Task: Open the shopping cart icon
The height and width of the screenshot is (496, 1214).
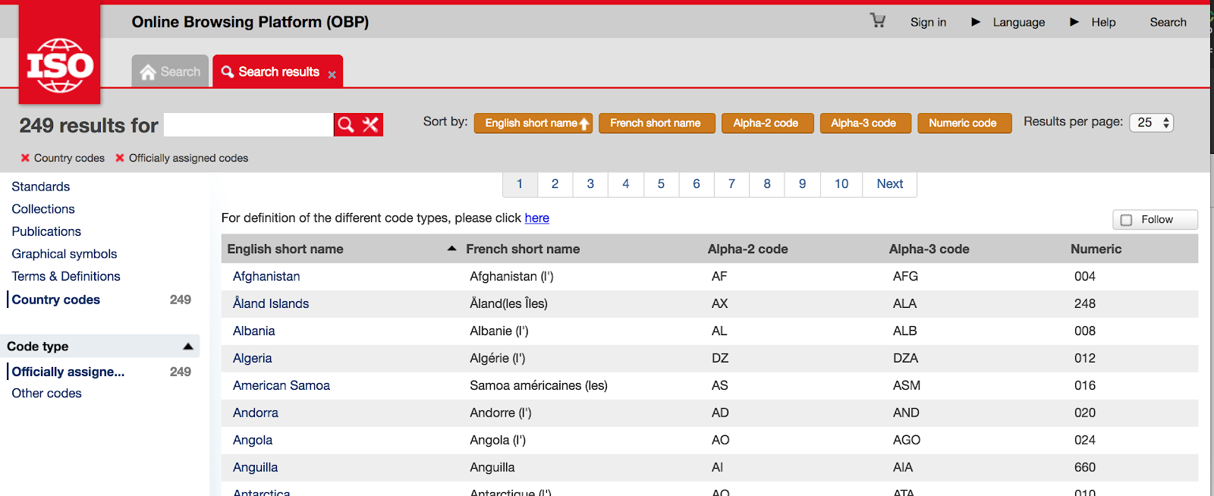Action: point(878,20)
